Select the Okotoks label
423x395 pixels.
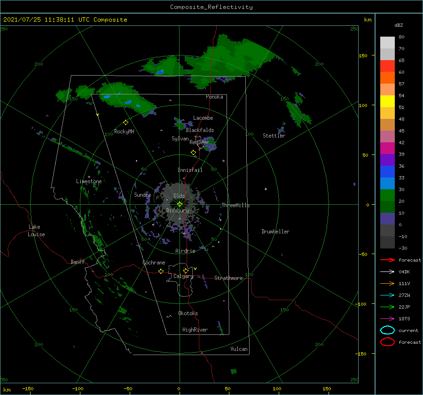tap(188, 313)
